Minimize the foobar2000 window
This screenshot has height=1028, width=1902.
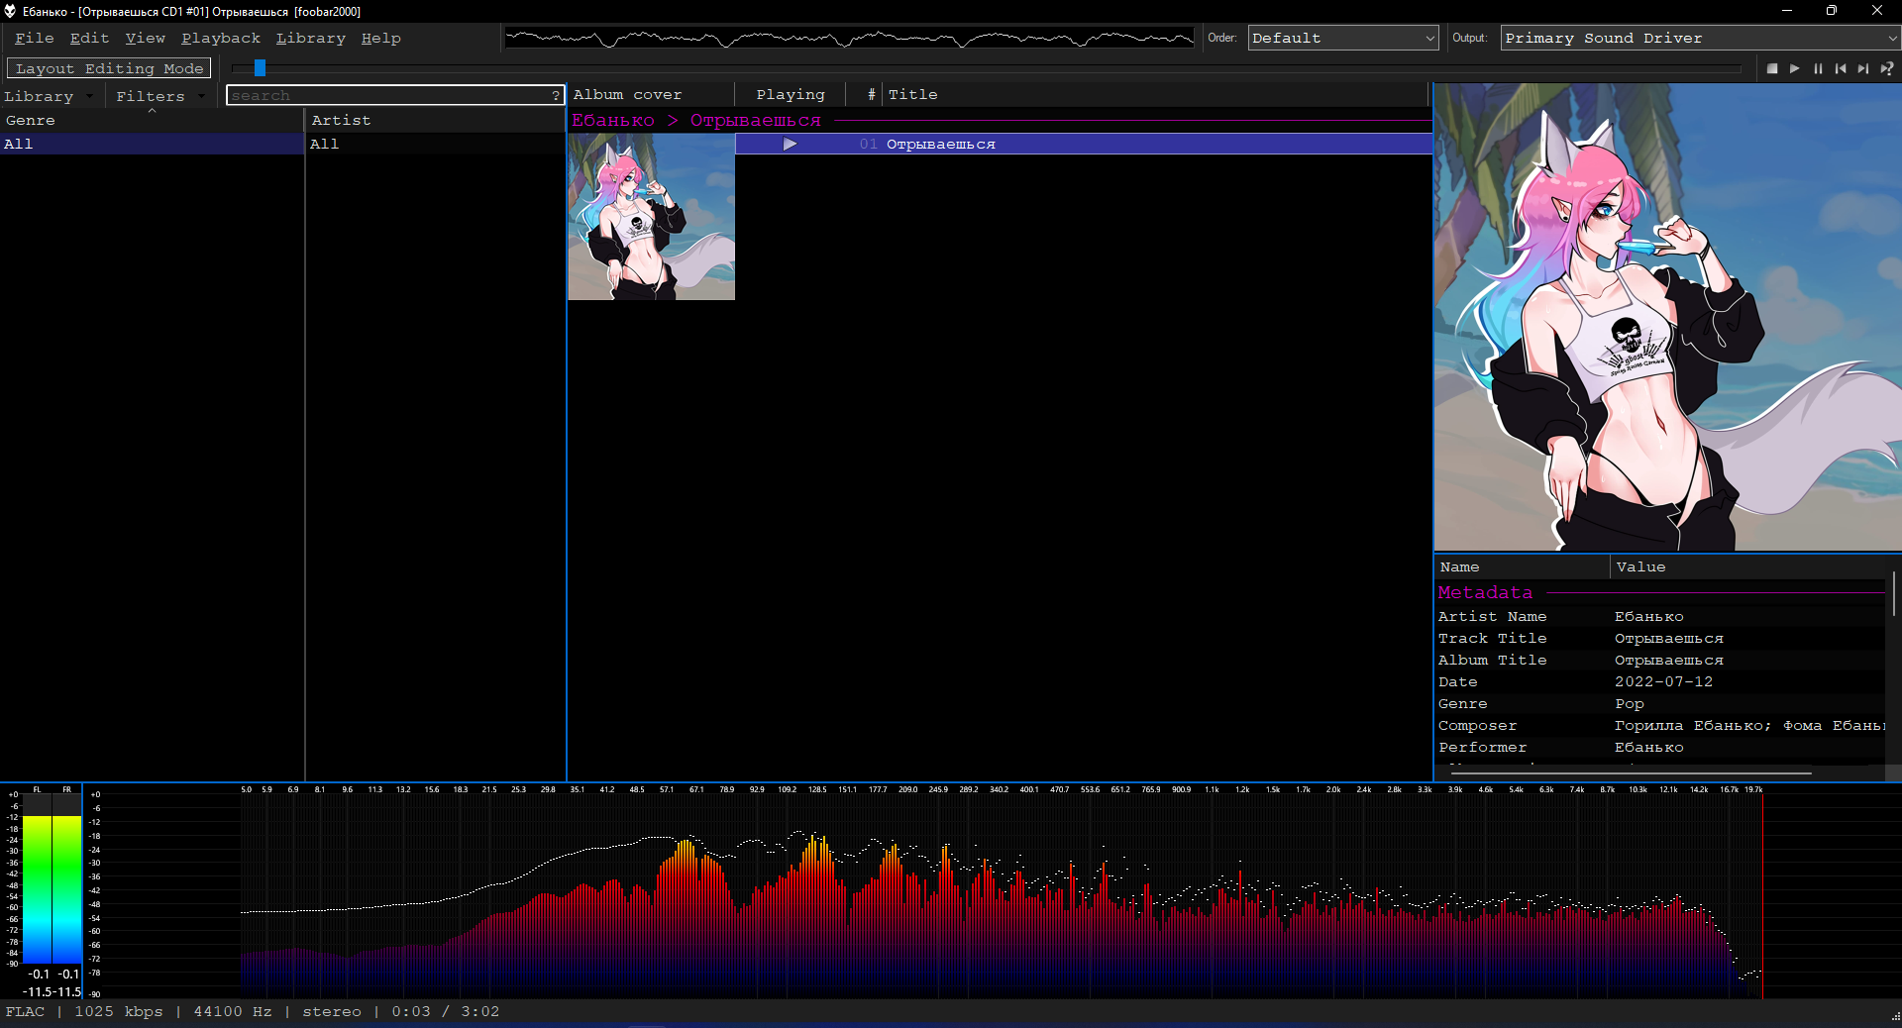pyautogui.click(x=1787, y=11)
